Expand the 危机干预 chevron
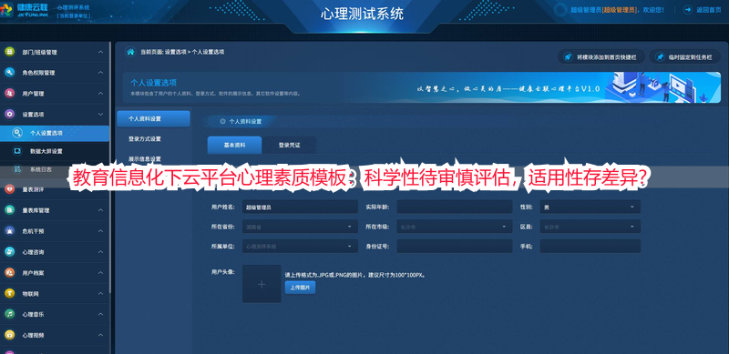Viewport: 729px width, 354px height. (100, 231)
